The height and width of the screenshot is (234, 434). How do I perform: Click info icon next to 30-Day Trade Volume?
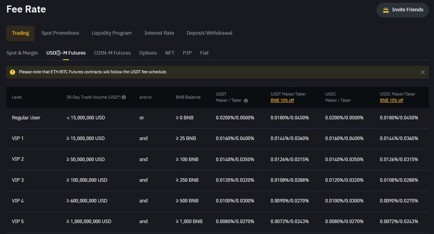[124, 97]
